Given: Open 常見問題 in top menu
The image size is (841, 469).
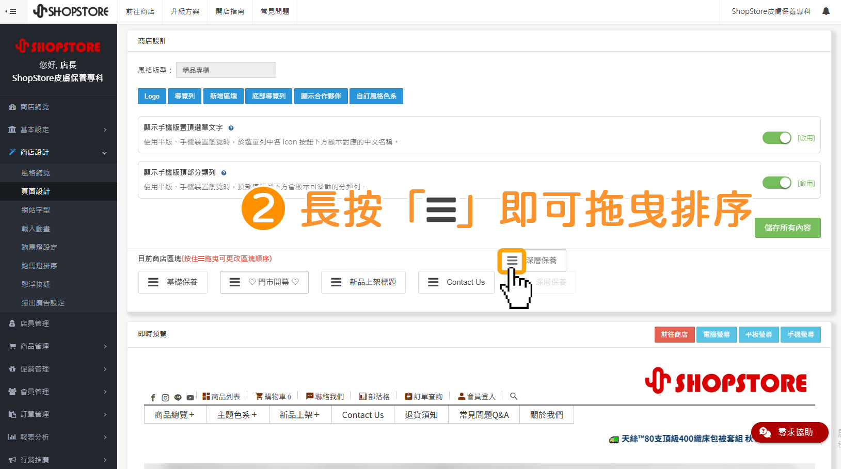Looking at the screenshot, I should (x=275, y=11).
